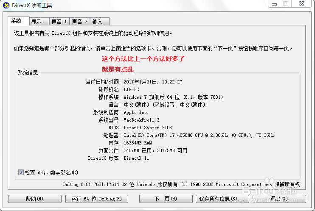Click the Windows 7 旗舰版 64 位 value
Screen dimensions: 315x211
click(173, 97)
